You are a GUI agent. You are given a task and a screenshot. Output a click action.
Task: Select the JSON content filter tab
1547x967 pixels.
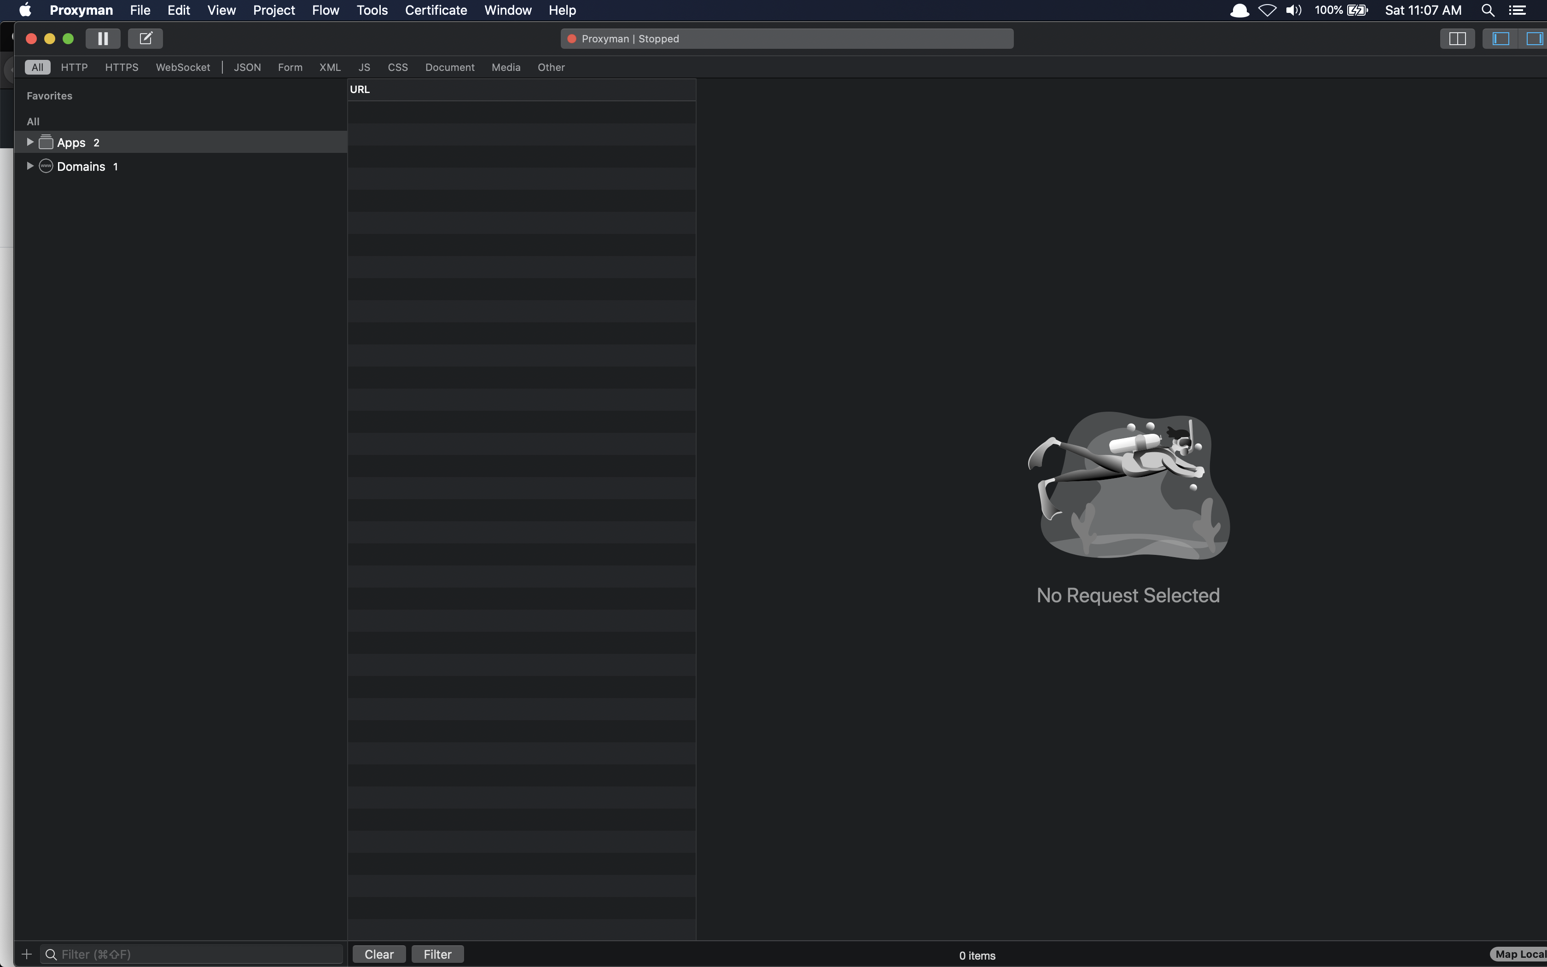point(247,67)
